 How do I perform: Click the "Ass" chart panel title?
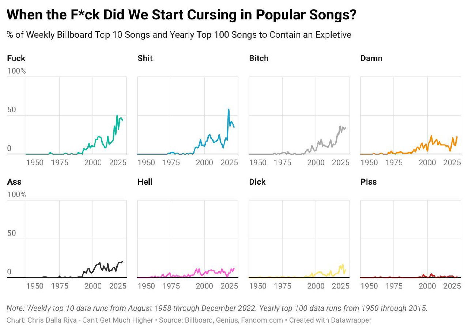[x=14, y=182]
